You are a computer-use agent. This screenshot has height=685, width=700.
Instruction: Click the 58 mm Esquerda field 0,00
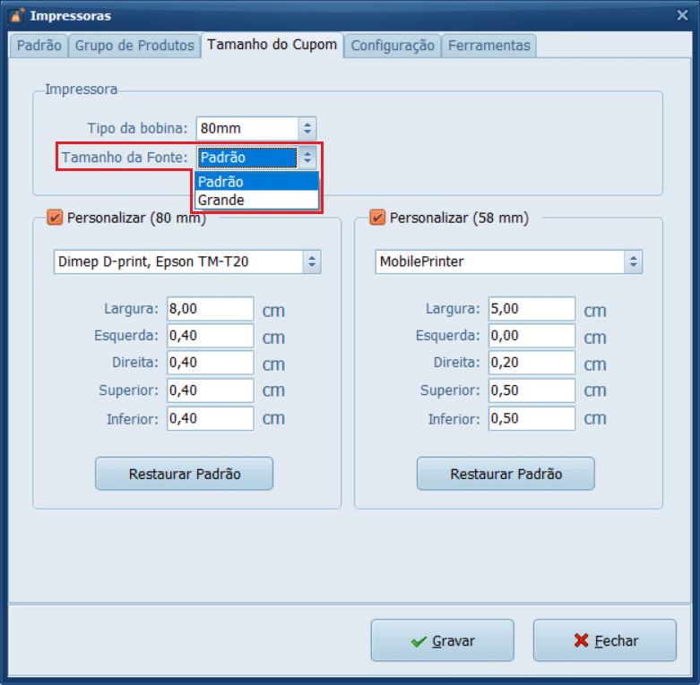(x=531, y=336)
